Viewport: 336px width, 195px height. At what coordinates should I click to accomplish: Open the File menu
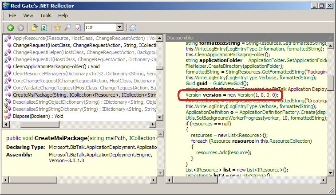(12, 16)
